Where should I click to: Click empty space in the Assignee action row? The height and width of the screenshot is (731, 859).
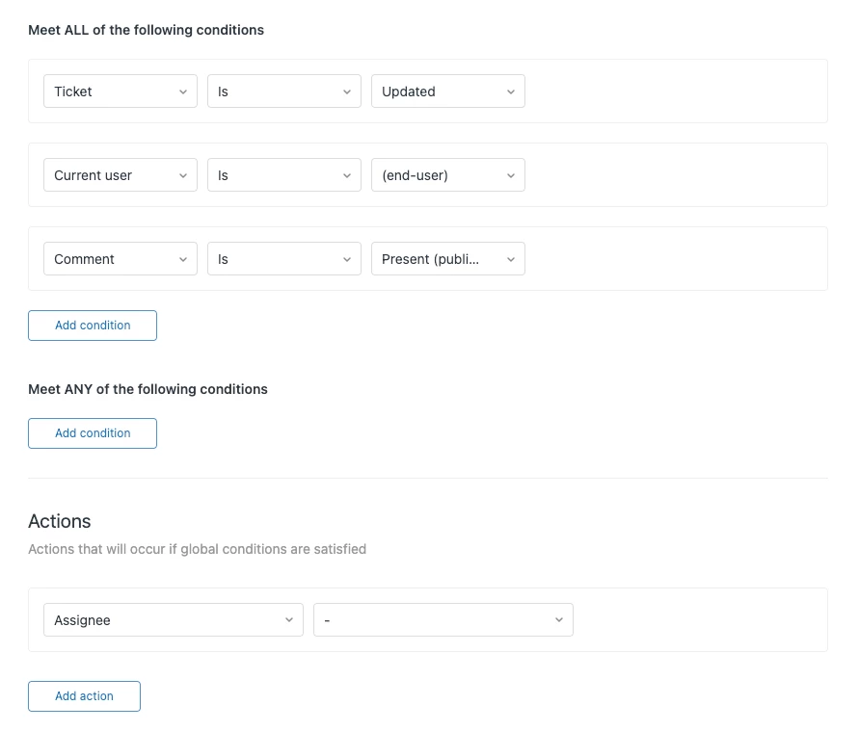coord(699,620)
